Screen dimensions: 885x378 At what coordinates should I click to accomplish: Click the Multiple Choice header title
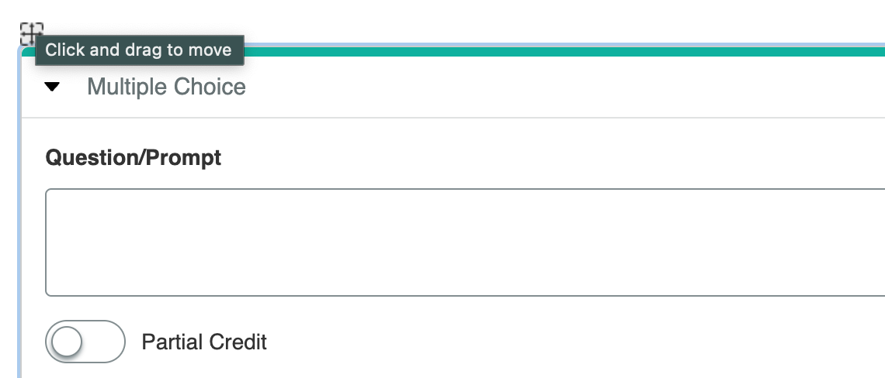(166, 87)
